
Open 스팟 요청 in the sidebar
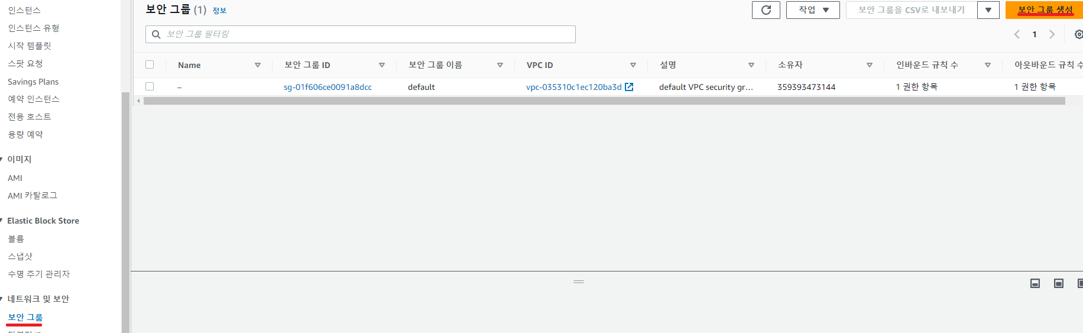pyautogui.click(x=25, y=63)
